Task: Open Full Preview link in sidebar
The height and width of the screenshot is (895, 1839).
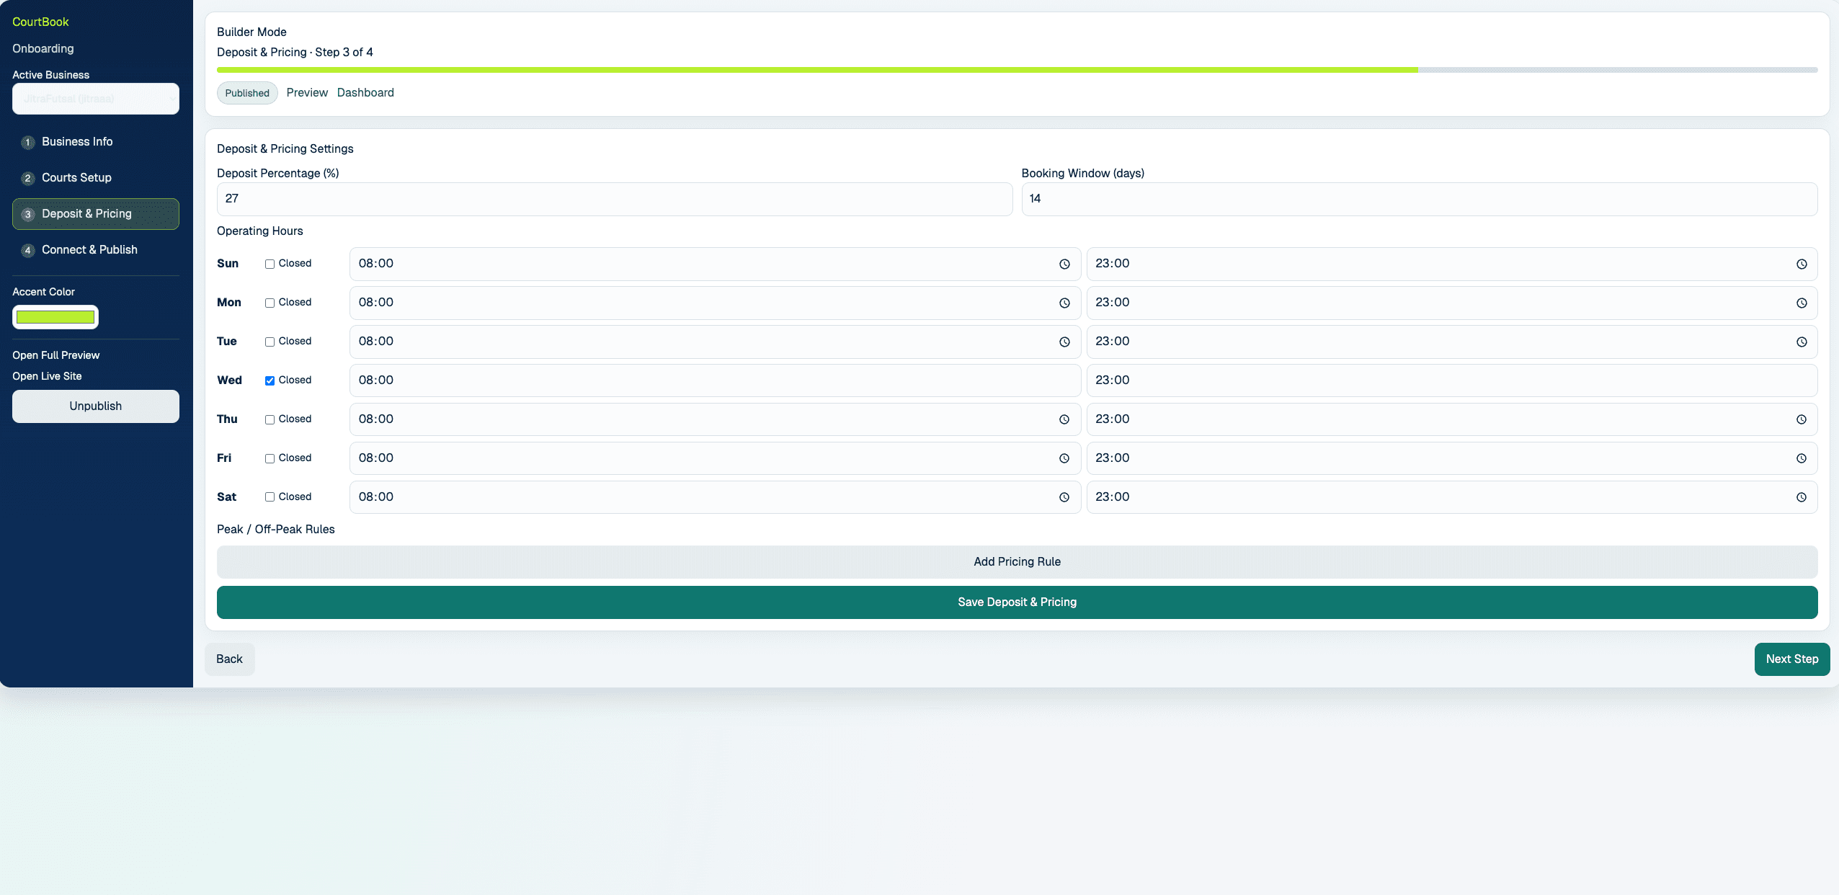Action: 55,355
